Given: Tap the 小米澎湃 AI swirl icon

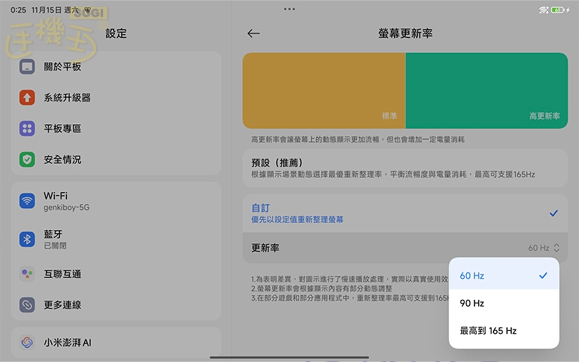Looking at the screenshot, I should tap(27, 342).
